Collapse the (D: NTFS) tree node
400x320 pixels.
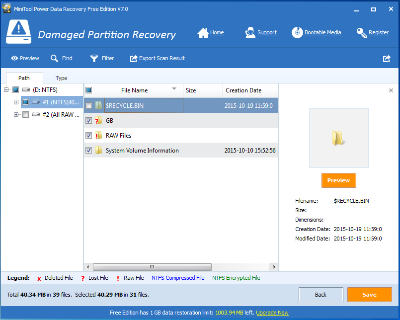coord(6,89)
